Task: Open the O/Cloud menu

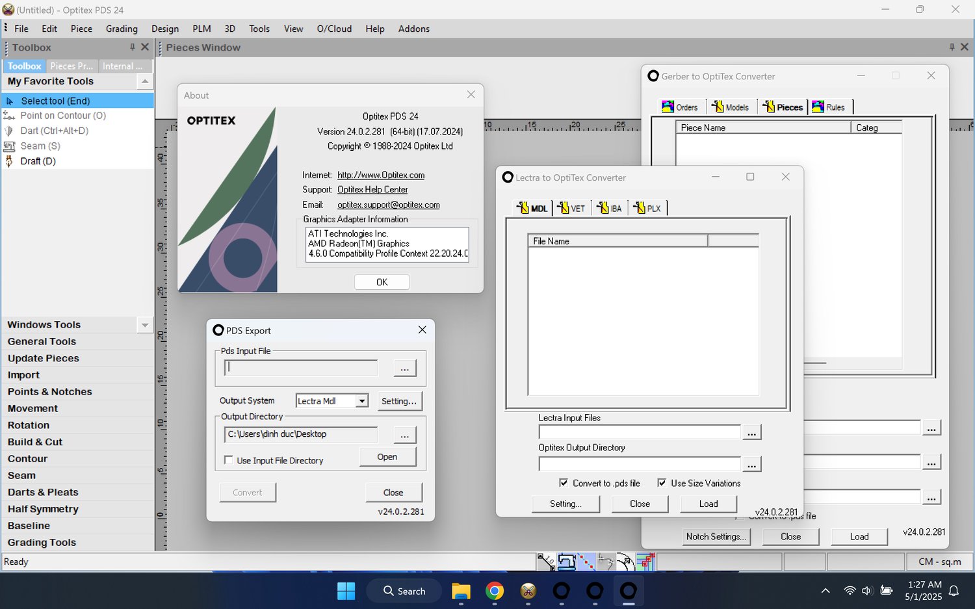Action: coord(334,29)
